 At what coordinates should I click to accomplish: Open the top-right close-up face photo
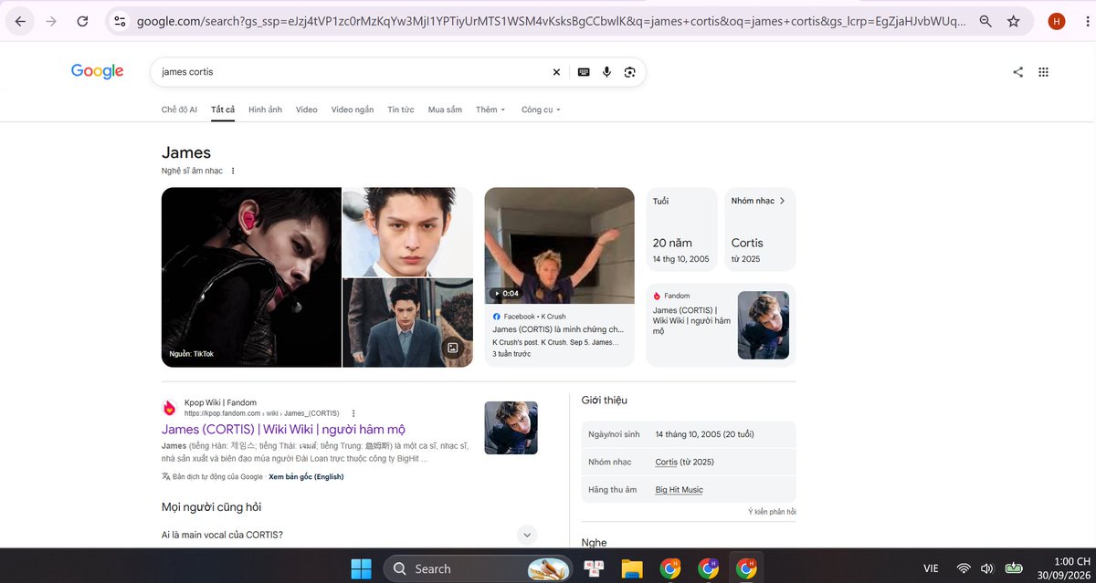tap(407, 232)
